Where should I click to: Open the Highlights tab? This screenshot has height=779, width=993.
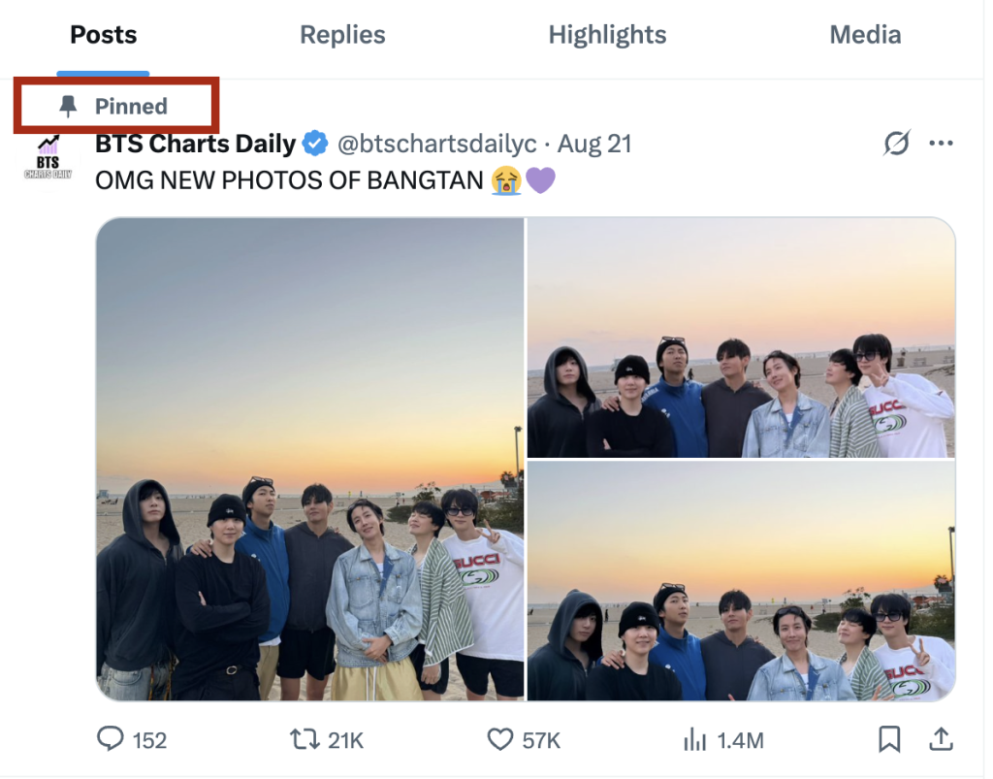tap(607, 35)
